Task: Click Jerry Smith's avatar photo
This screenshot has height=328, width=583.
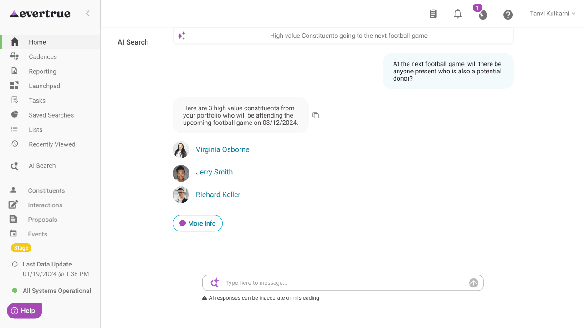Action: [x=181, y=174]
